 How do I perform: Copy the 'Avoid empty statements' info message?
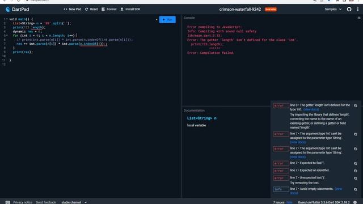pos(356,189)
